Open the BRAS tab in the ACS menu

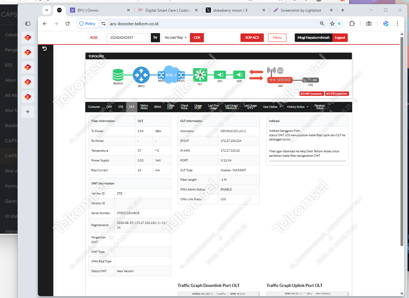point(158,107)
